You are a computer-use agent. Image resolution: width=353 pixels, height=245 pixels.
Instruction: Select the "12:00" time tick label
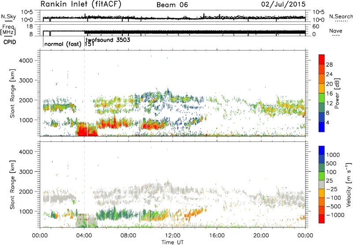173,236
